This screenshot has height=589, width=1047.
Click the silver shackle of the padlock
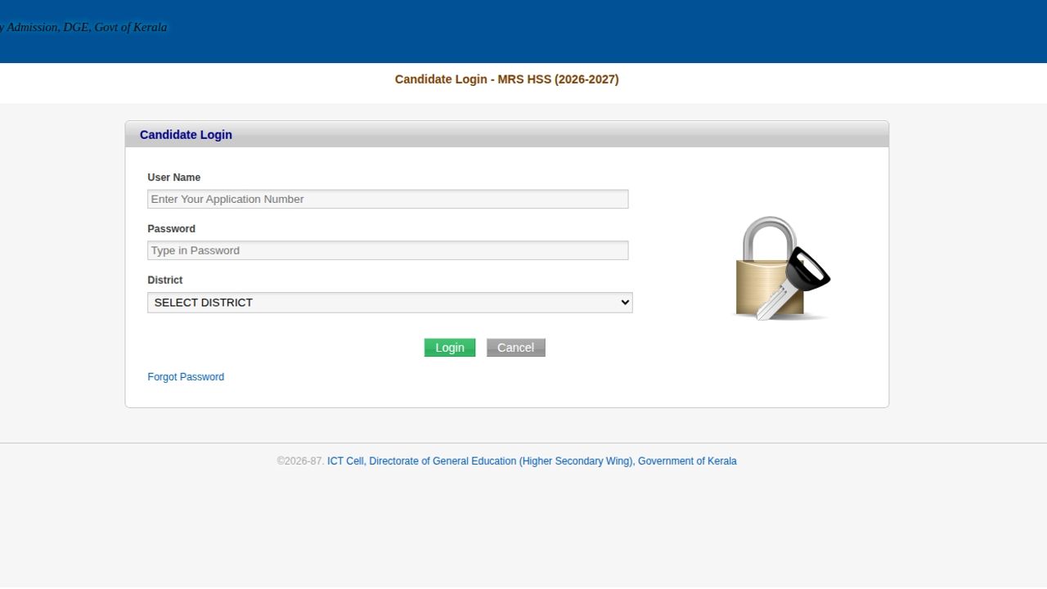pyautogui.click(x=769, y=239)
